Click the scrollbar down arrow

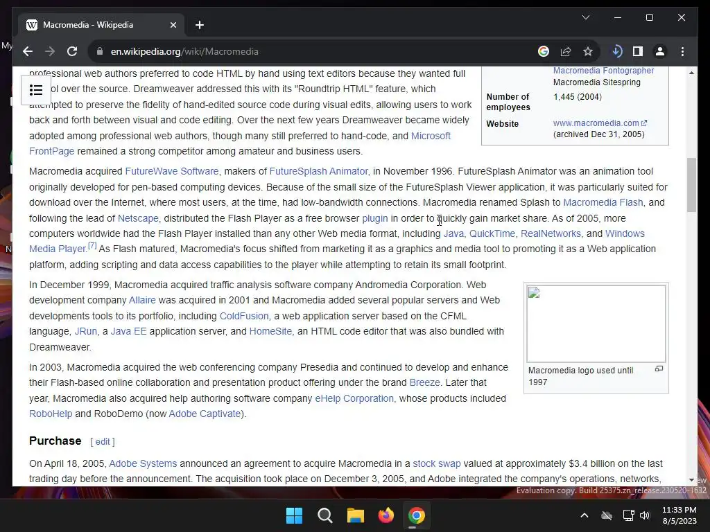[x=691, y=480]
